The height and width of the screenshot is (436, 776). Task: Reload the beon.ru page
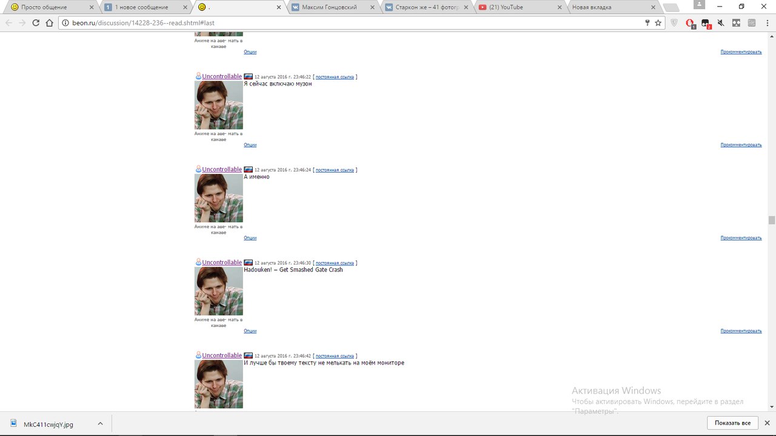tap(36, 23)
